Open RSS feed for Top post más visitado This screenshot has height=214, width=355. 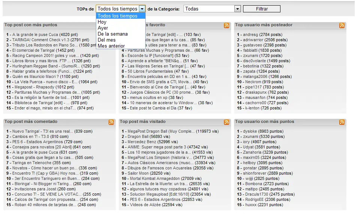[x=227, y=122]
